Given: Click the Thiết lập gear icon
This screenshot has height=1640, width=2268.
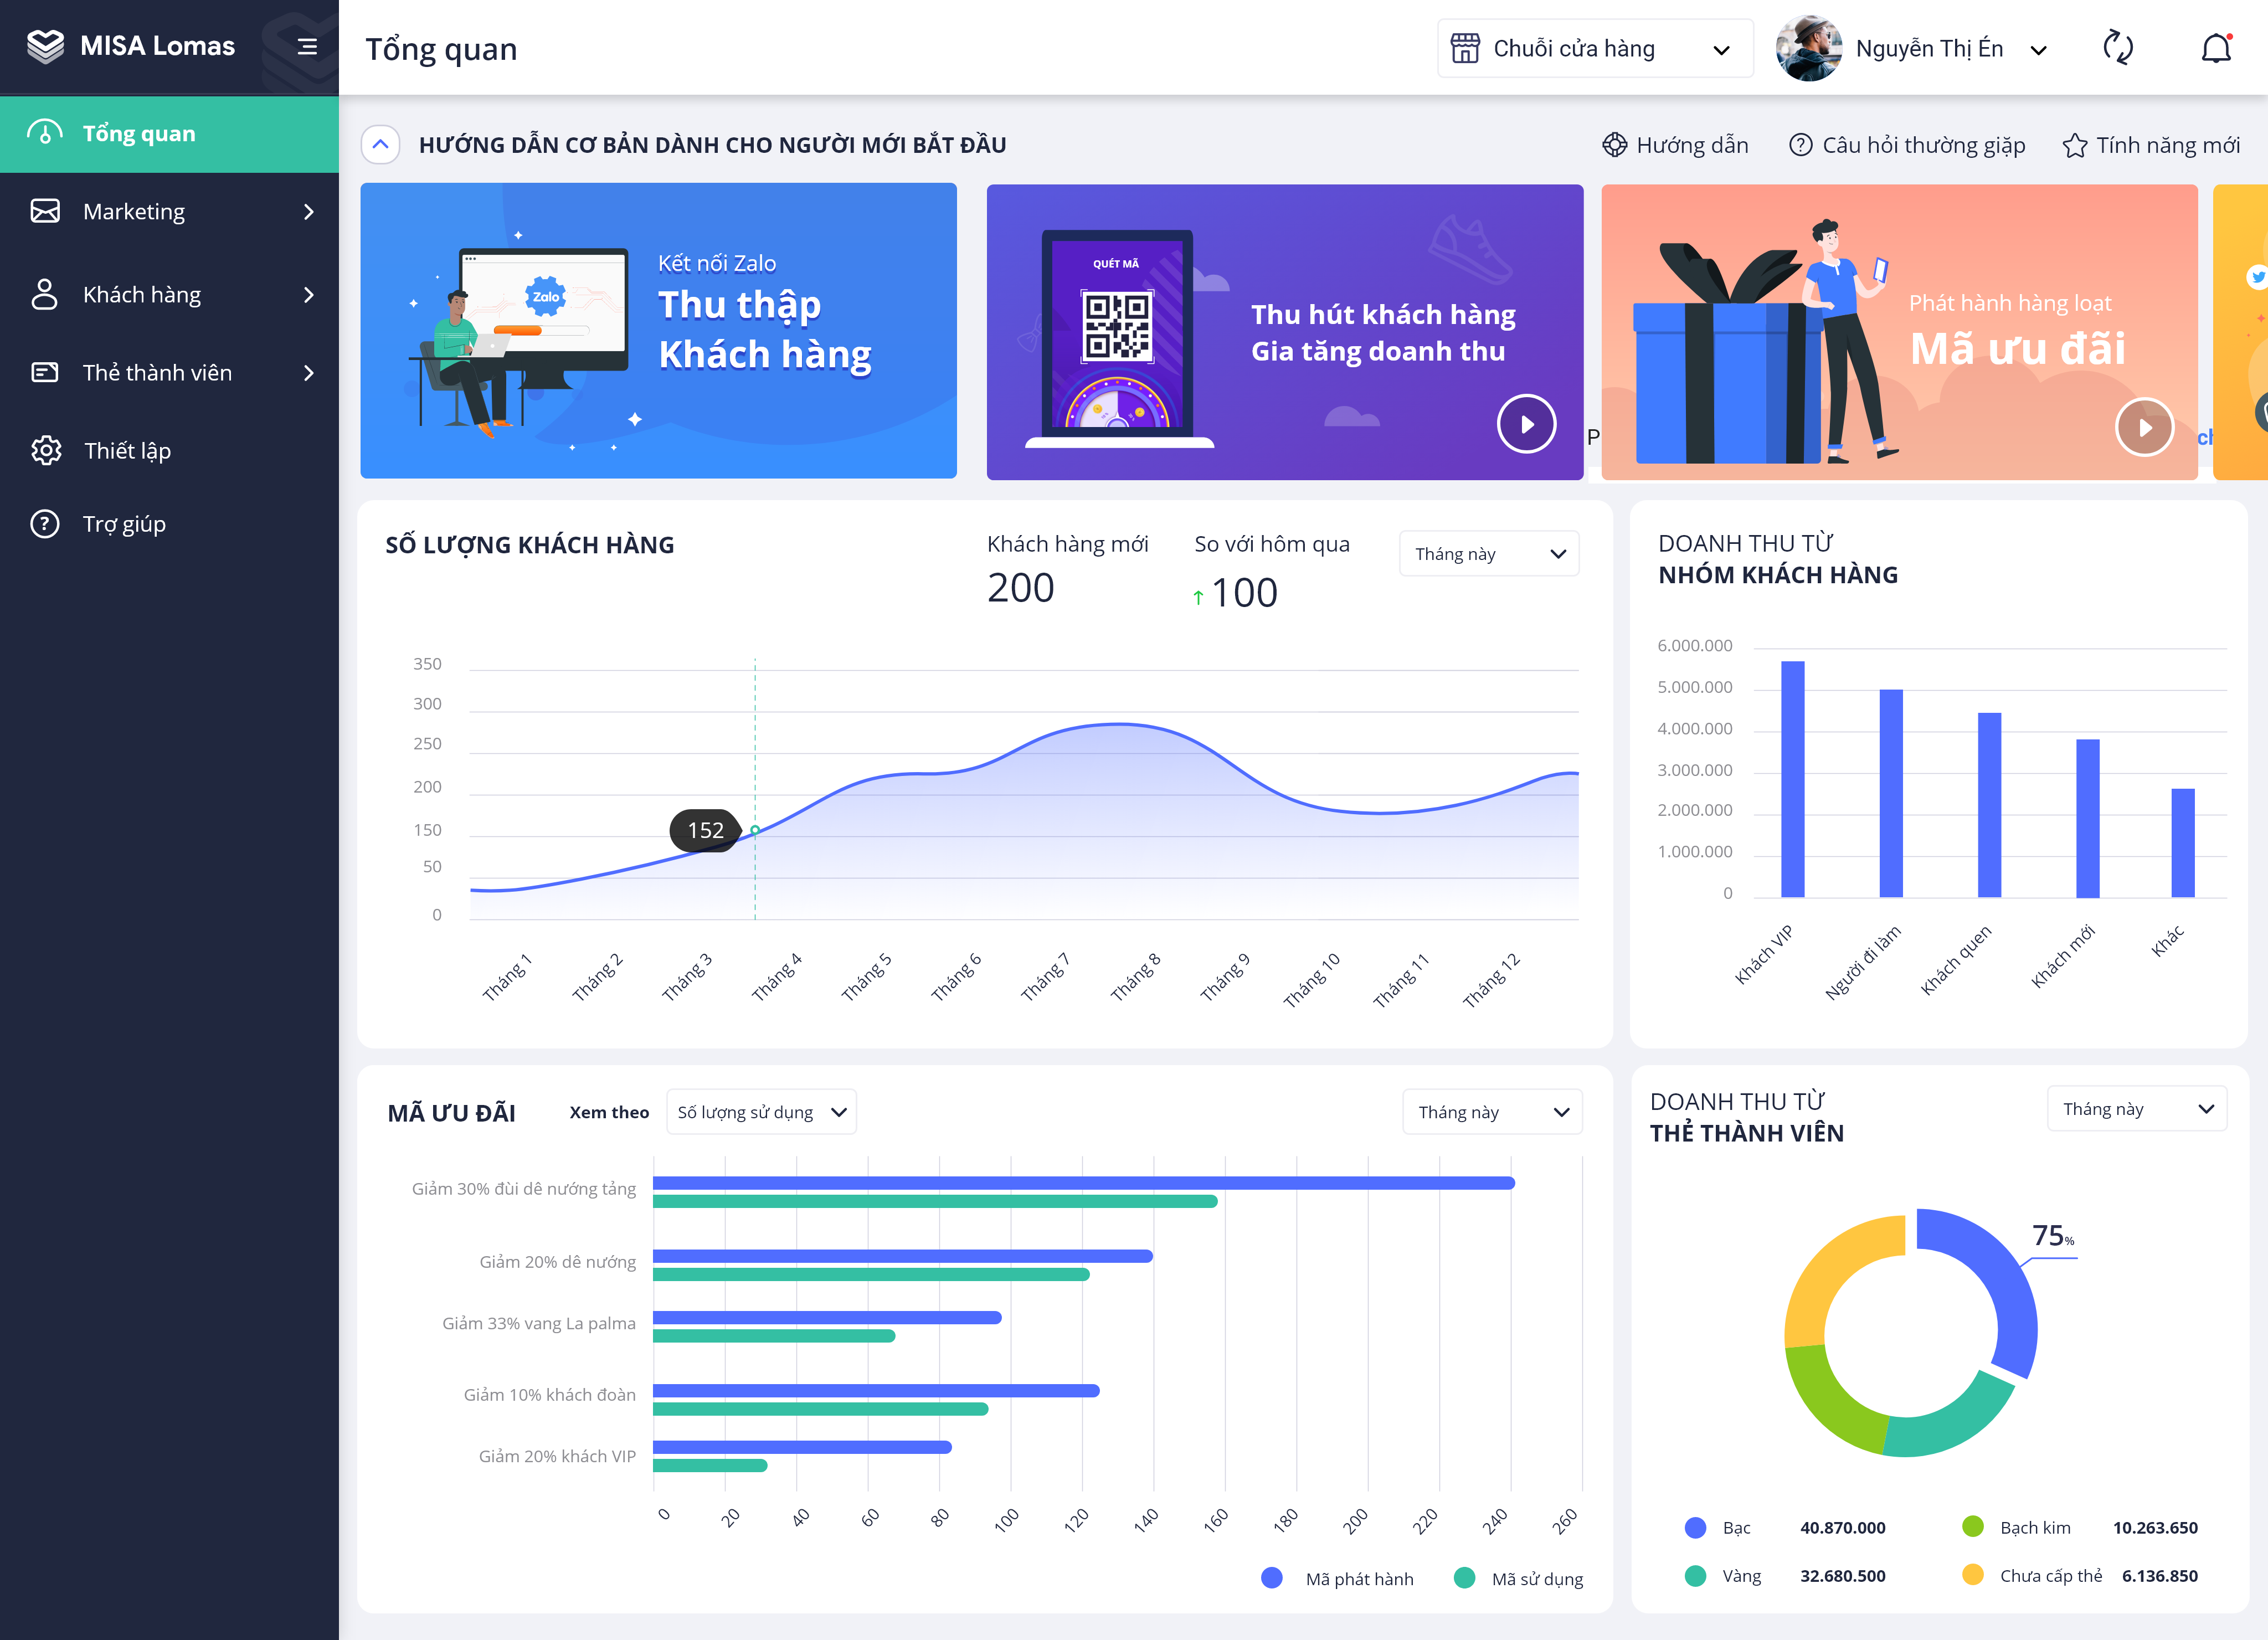Looking at the screenshot, I should 45,451.
